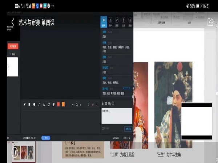Tap the share icon at top right

click(x=210, y=22)
